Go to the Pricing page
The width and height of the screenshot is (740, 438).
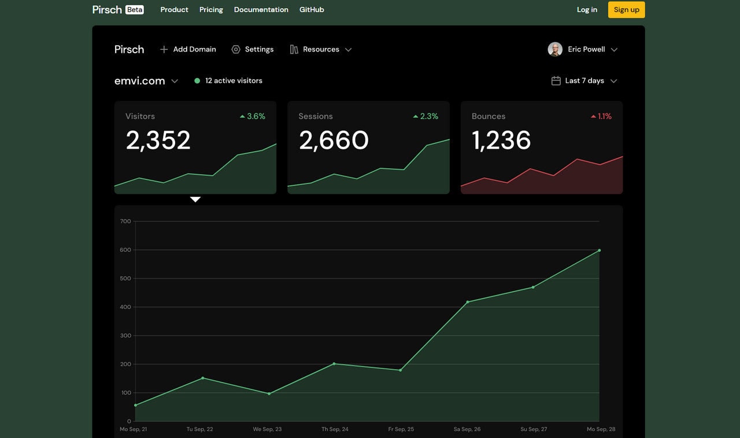(211, 10)
